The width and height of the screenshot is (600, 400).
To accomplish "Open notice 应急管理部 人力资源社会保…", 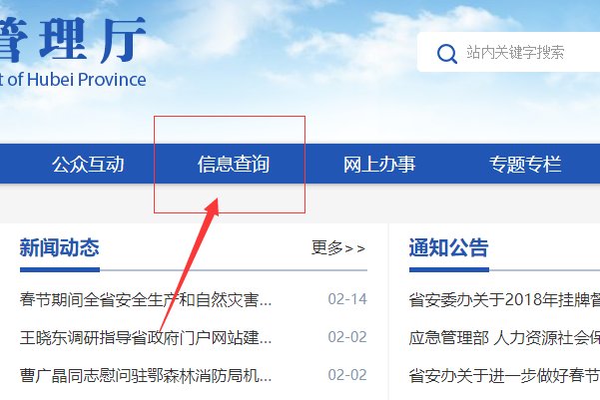I will (x=504, y=337).
